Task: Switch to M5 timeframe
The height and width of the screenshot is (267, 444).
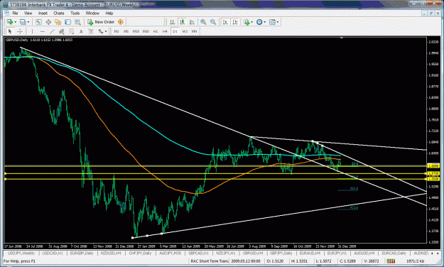Action: coord(126,31)
